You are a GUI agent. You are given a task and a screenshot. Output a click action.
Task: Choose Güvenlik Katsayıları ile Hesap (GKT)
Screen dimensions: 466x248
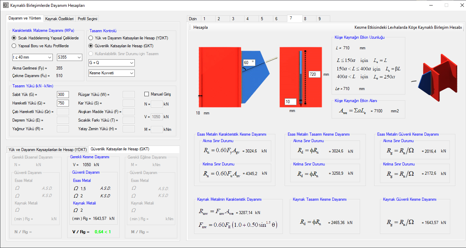[121, 46]
